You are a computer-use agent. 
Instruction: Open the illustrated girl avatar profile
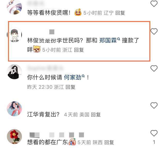pyautogui.click(x=14, y=109)
